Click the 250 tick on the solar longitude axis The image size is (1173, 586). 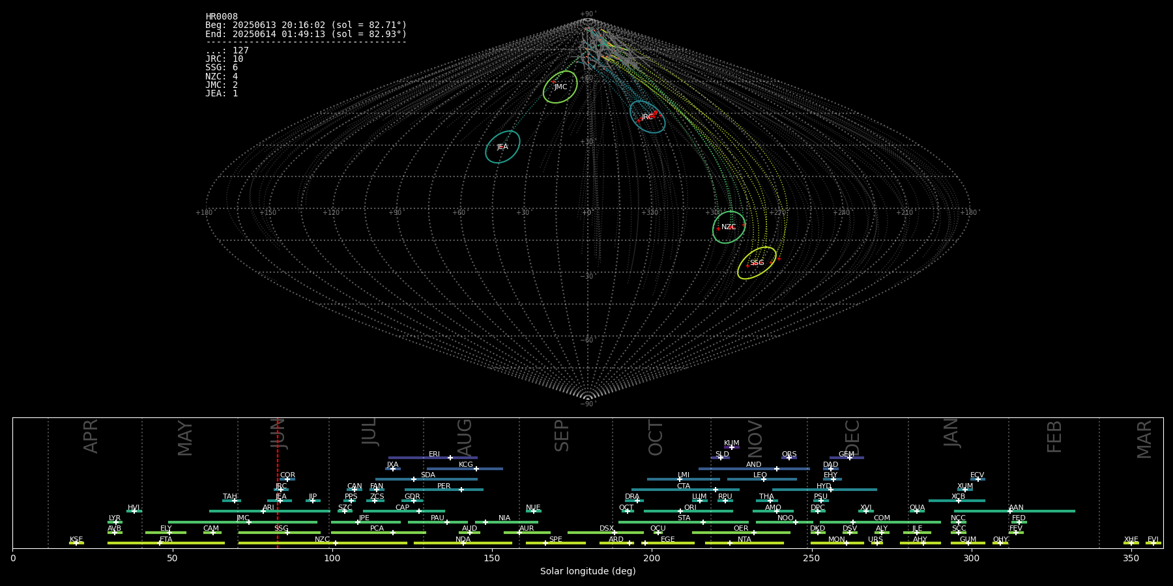[811, 558]
